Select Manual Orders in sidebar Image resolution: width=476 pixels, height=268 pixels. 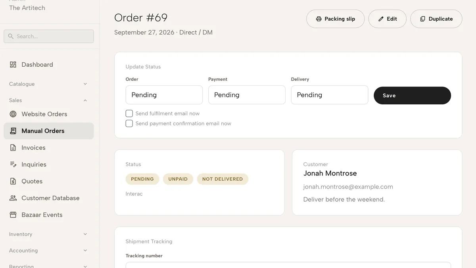[49, 131]
